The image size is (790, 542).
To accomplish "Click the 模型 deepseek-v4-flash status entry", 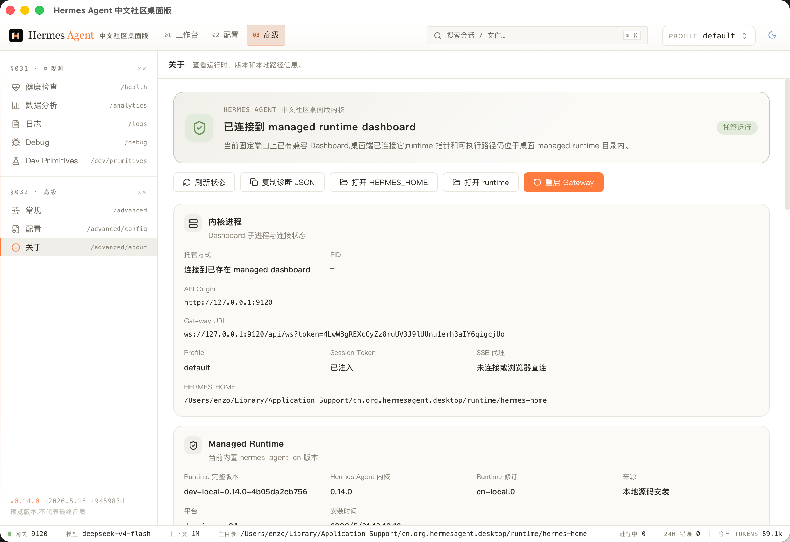I will tap(108, 534).
